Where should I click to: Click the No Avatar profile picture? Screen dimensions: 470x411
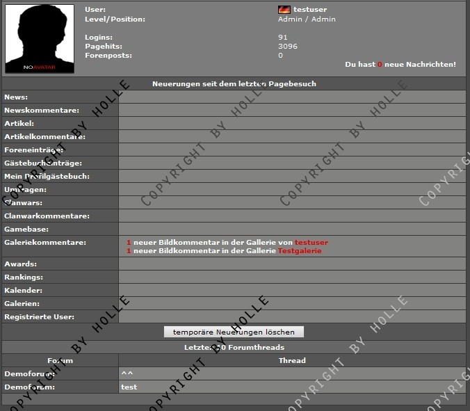point(40,39)
